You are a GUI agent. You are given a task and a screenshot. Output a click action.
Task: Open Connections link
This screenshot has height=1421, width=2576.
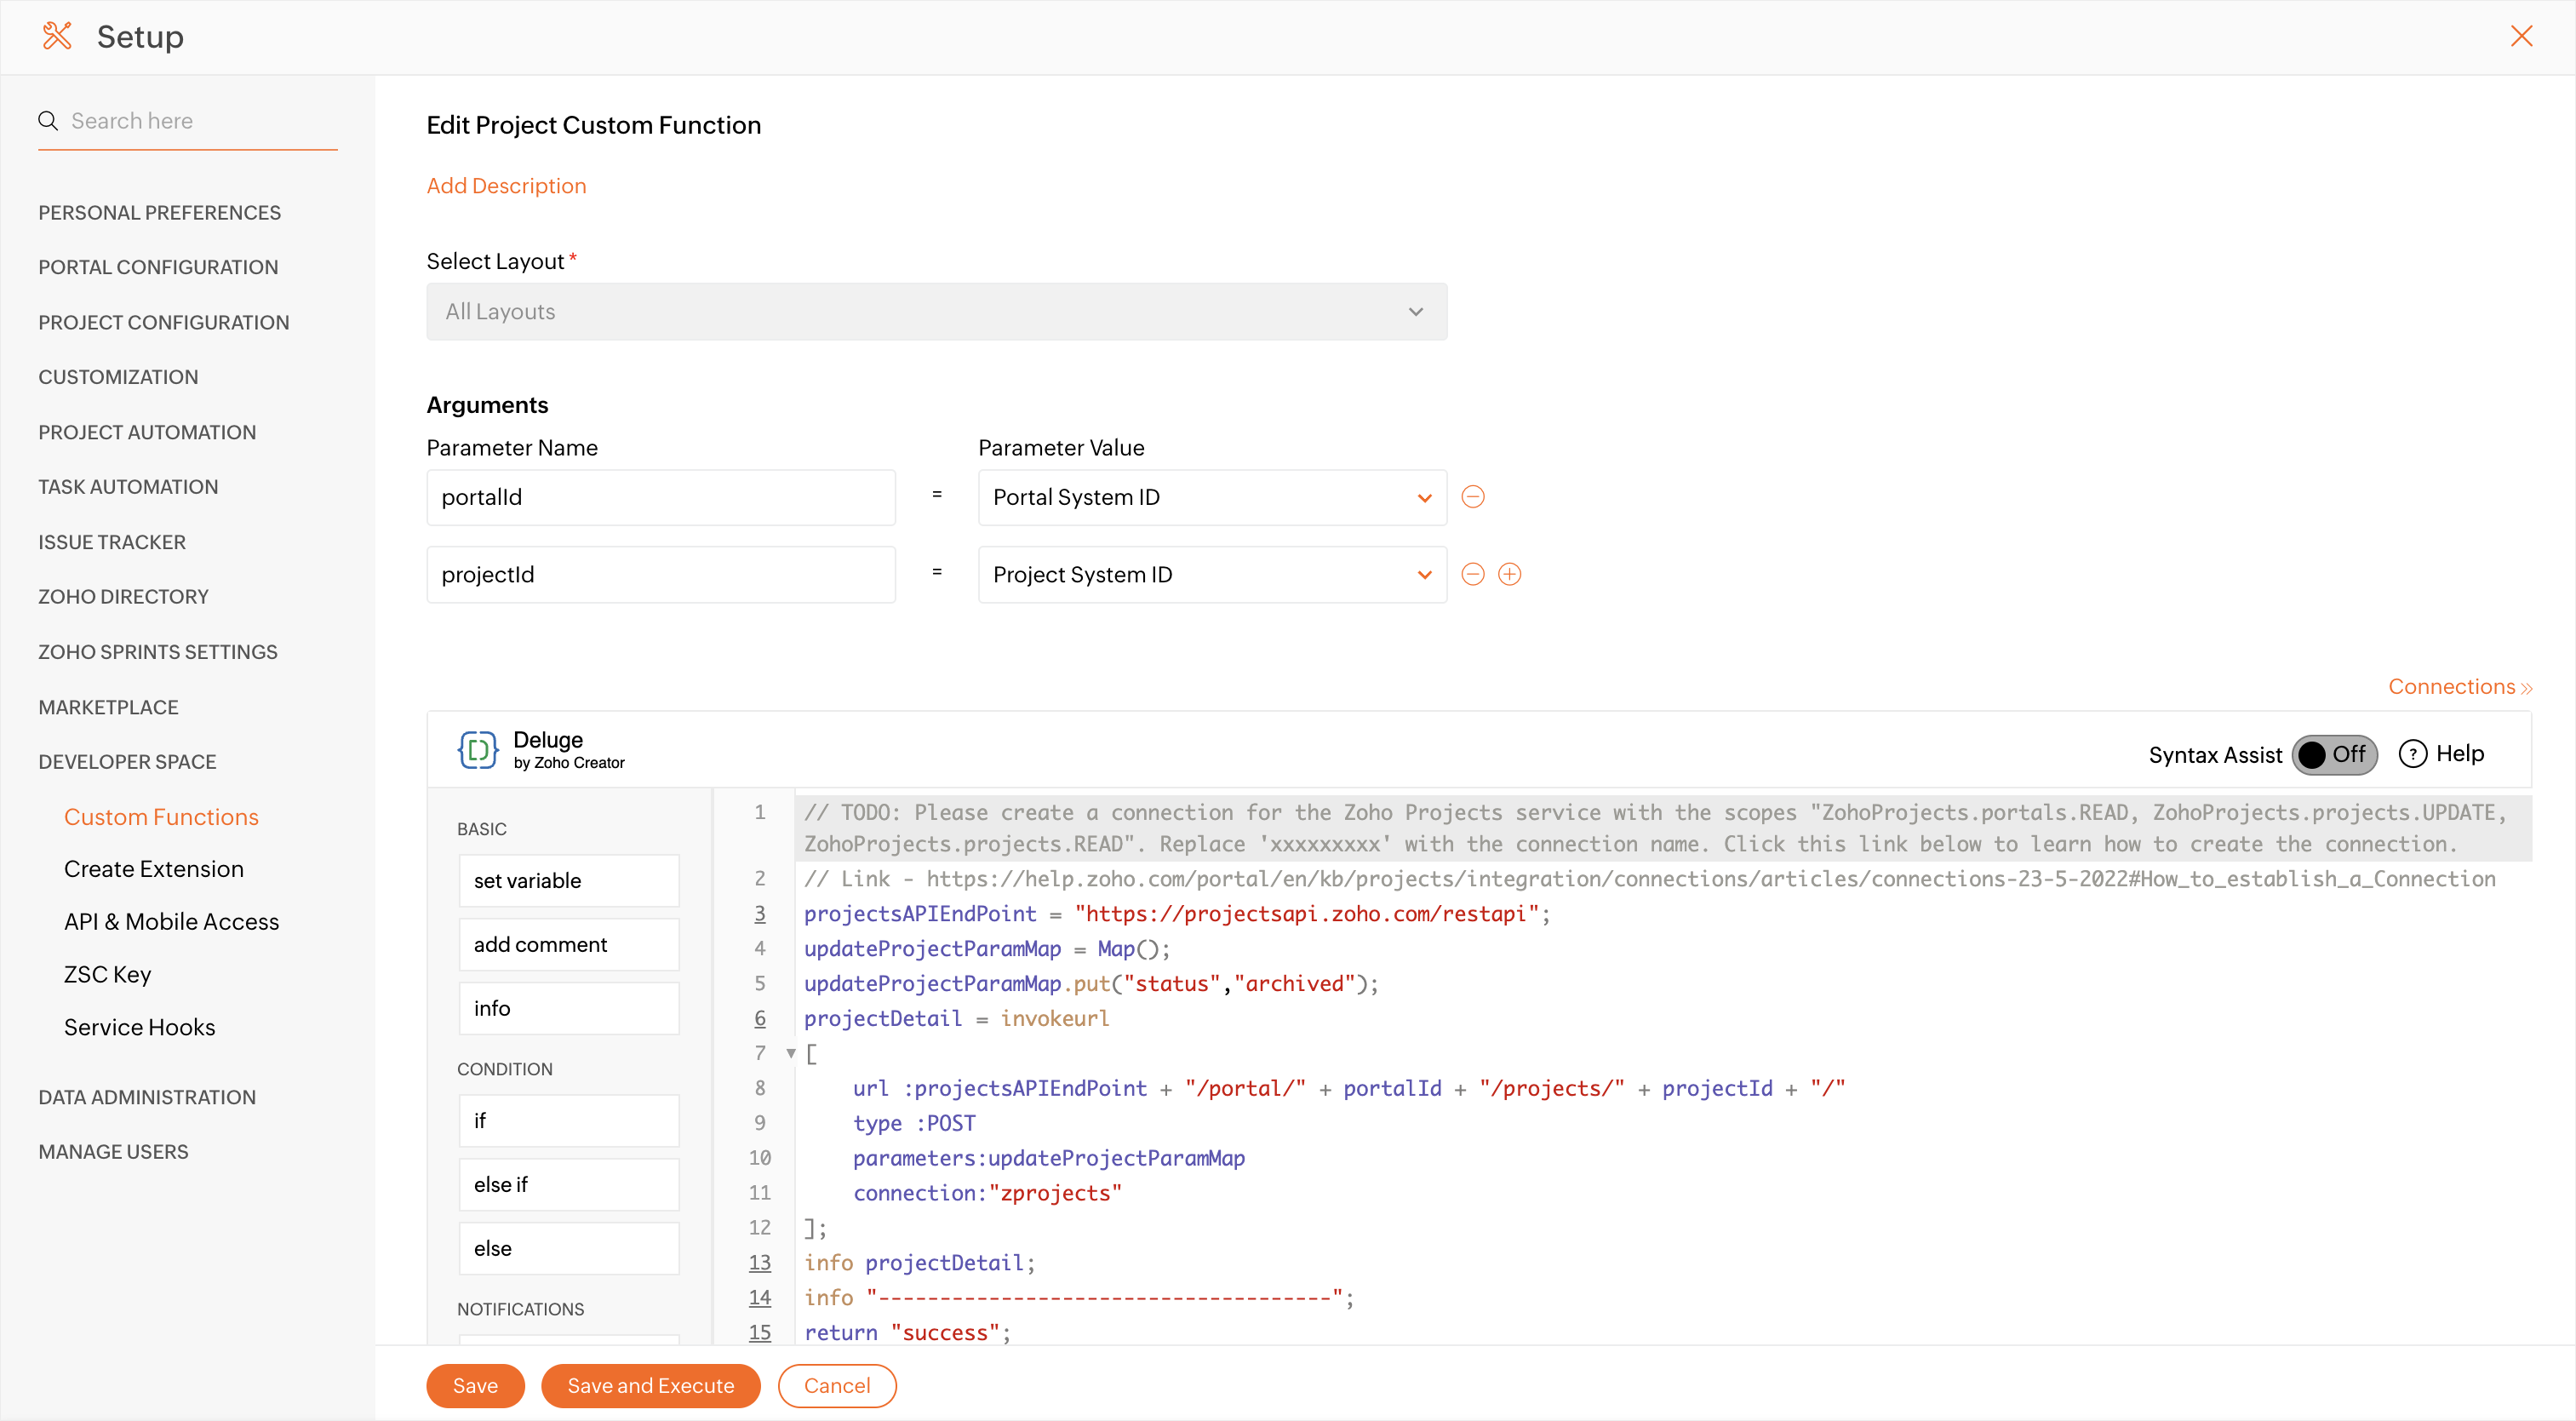point(2459,687)
